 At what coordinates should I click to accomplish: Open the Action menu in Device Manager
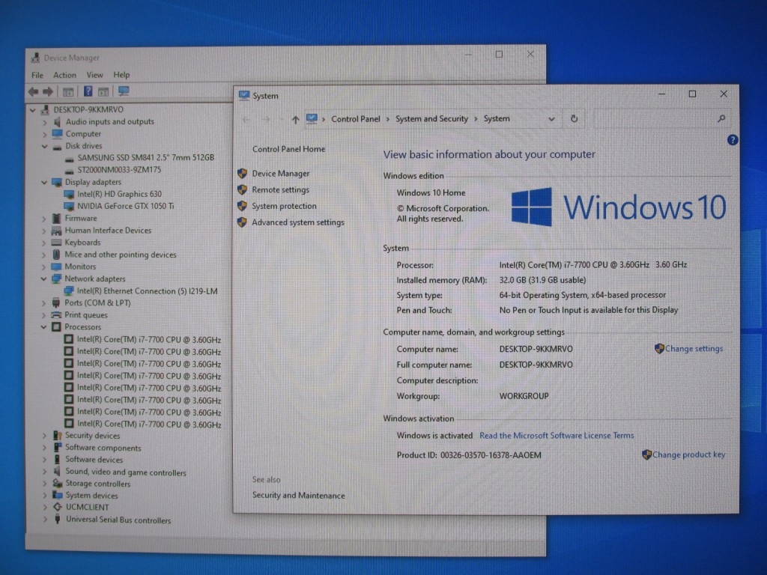(64, 75)
